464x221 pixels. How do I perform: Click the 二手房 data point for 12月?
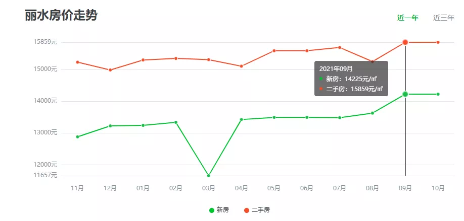click(x=110, y=70)
